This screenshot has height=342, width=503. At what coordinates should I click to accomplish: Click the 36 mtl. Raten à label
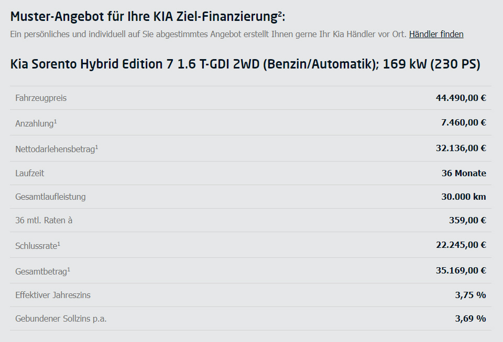tap(44, 220)
